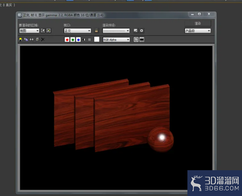Image resolution: width=242 pixels, height=196 pixels.
Task: Click the window title bar app icon
Action: 20,15
